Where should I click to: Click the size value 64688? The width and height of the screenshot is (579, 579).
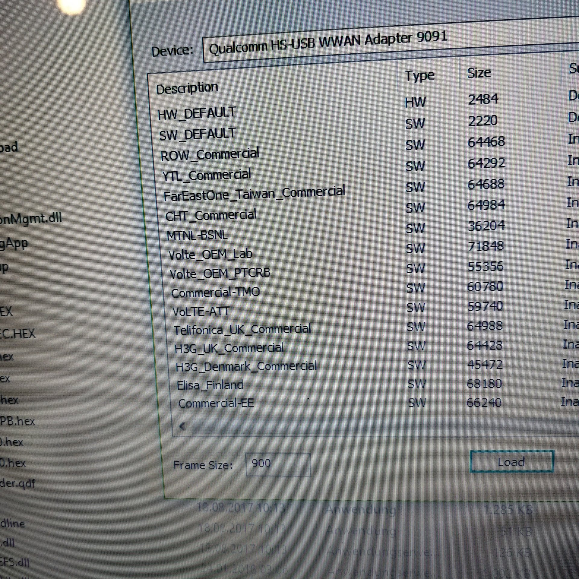[486, 184]
